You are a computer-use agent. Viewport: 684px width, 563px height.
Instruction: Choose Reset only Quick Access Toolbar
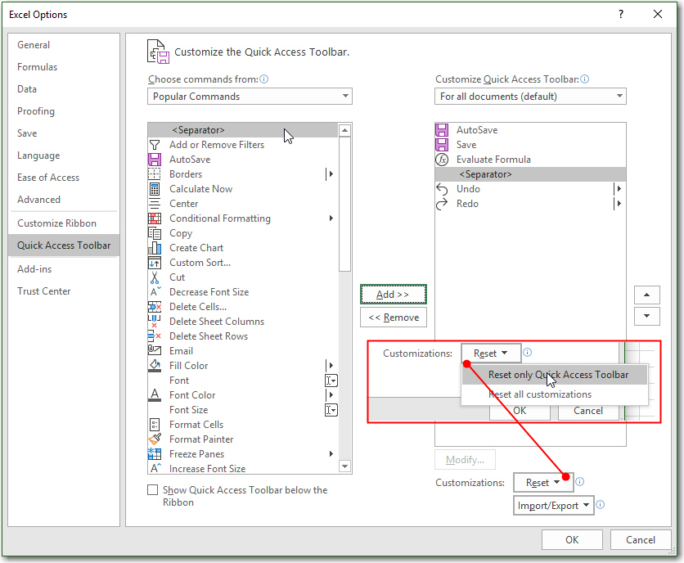coord(554,375)
